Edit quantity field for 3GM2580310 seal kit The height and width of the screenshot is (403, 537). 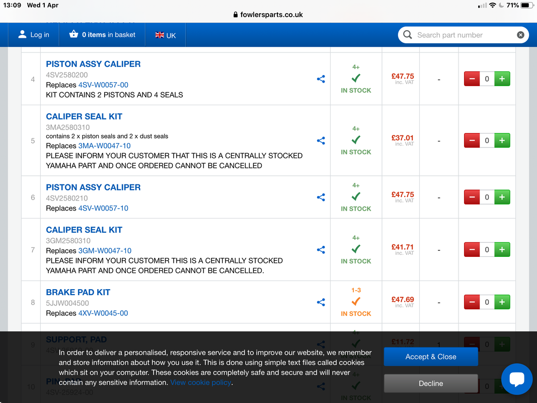(487, 249)
